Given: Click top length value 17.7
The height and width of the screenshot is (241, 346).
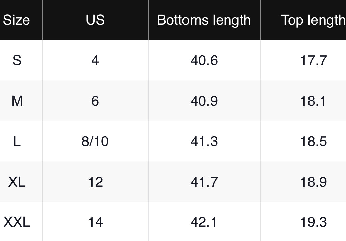Looking at the screenshot, I should click(314, 60).
